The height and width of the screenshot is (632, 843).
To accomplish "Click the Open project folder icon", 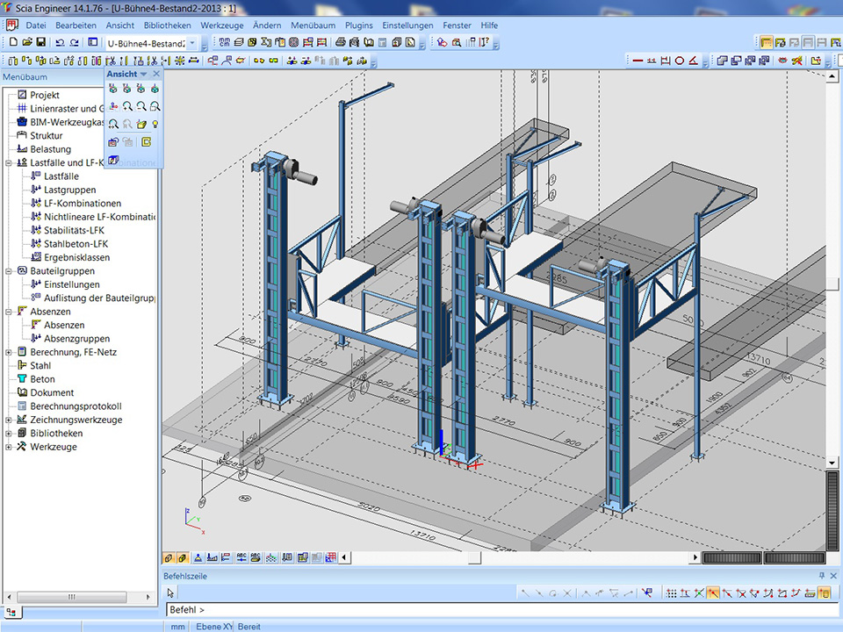I will click(27, 42).
